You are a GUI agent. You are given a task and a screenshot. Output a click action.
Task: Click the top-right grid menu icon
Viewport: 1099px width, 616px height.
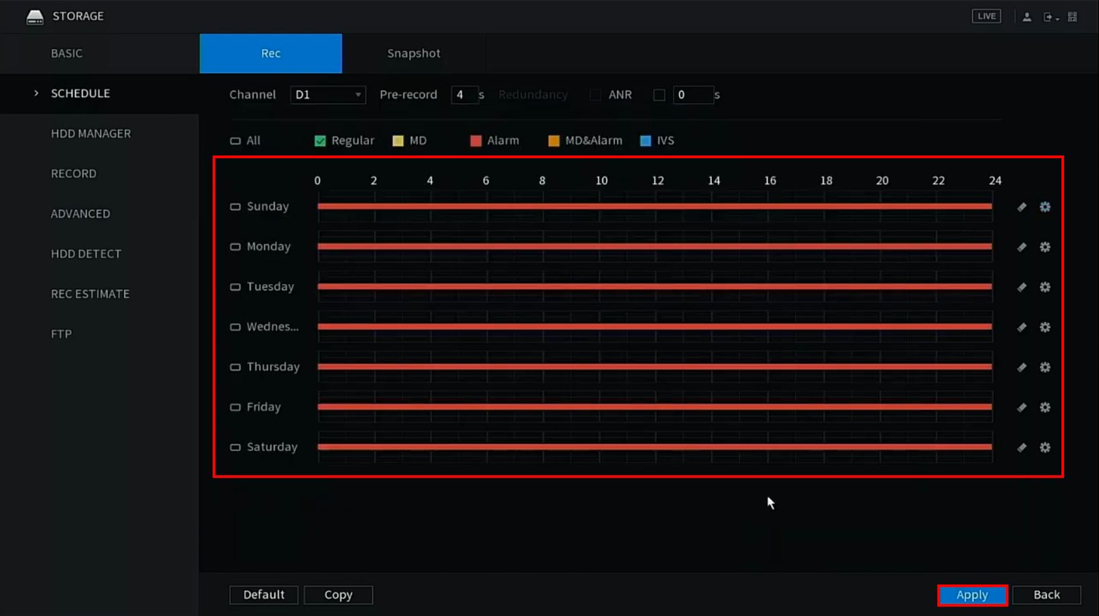tap(1072, 17)
